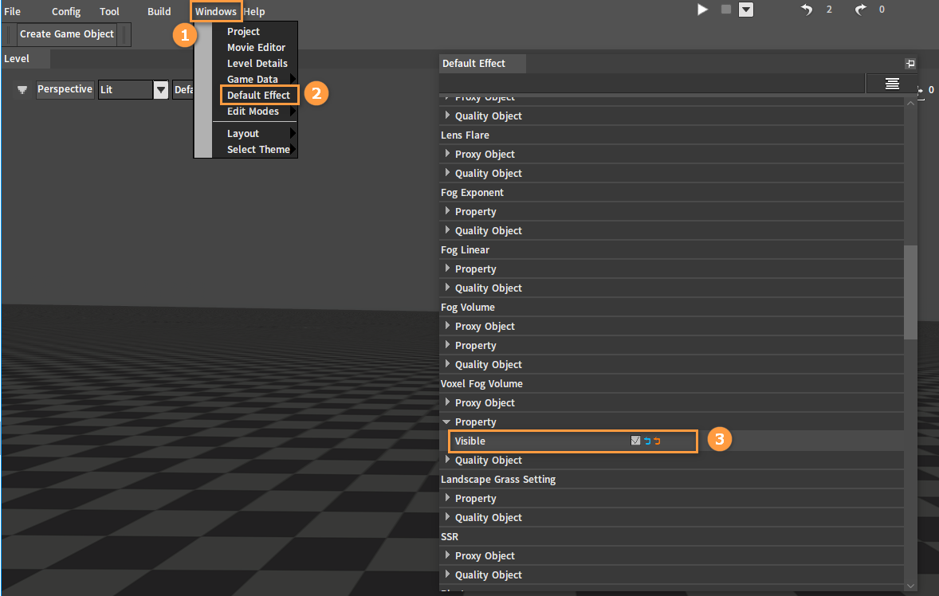Image resolution: width=939 pixels, height=596 pixels.
Task: Open the Config menu
Action: [x=66, y=11]
